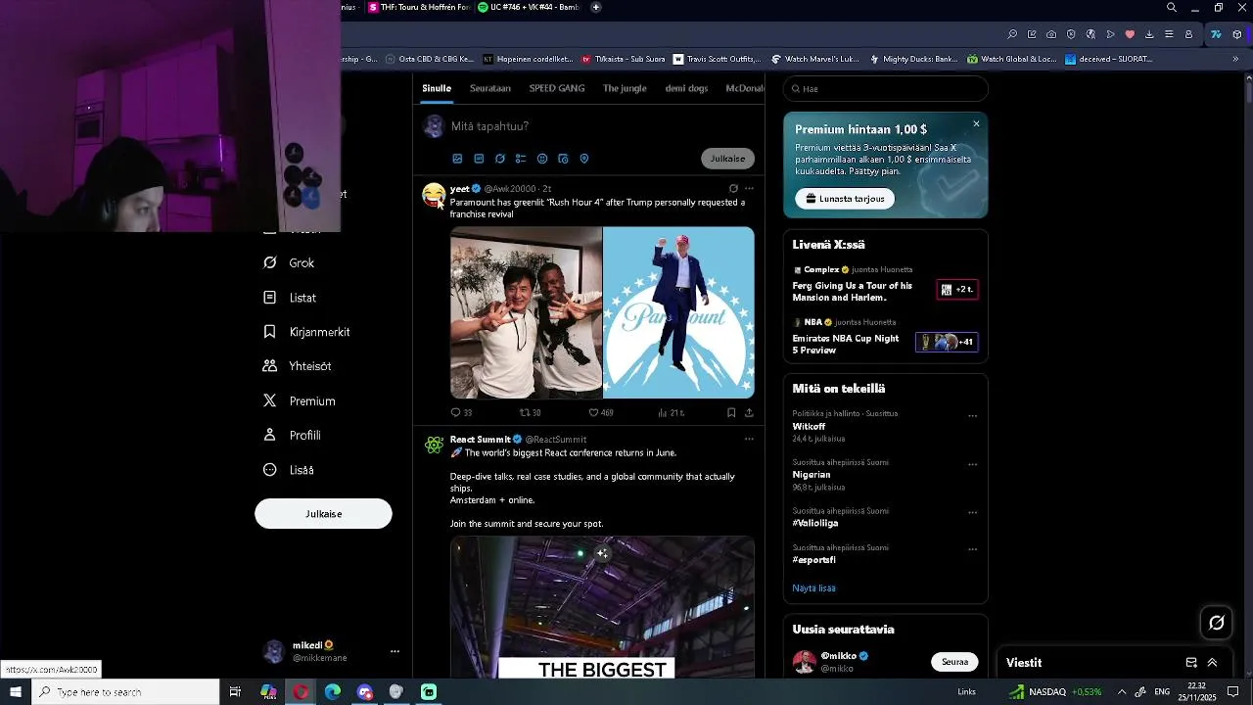Add a GIF to the new post
Image resolution: width=1253 pixels, height=705 pixels.
[x=479, y=159]
